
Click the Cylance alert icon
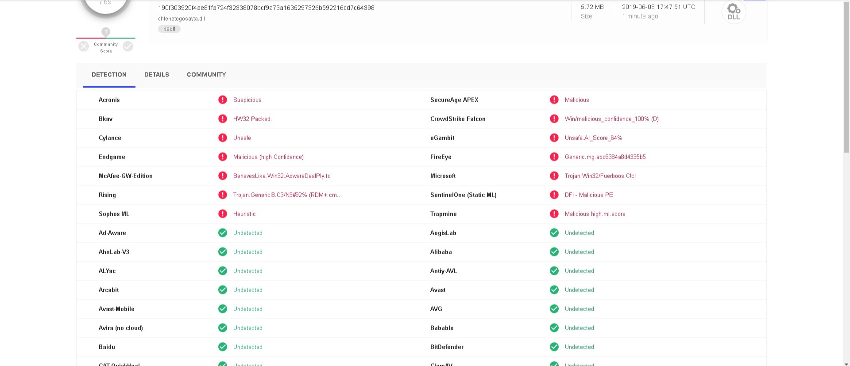tap(223, 138)
